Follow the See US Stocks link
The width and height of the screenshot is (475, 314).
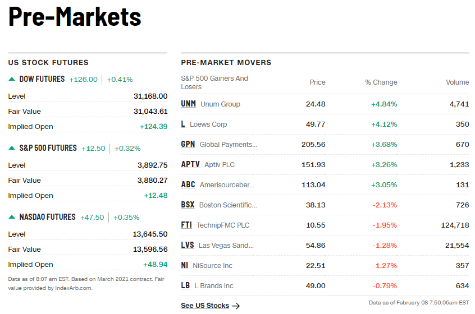pyautogui.click(x=205, y=306)
